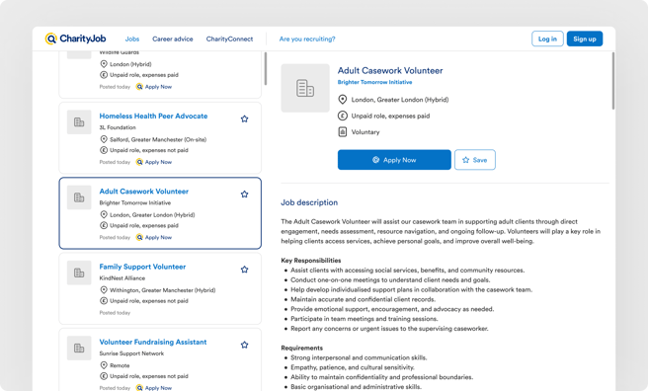This screenshot has width=648, height=391.
Task: Open Homeless Health Peer Advocate job title
Action: (x=153, y=117)
